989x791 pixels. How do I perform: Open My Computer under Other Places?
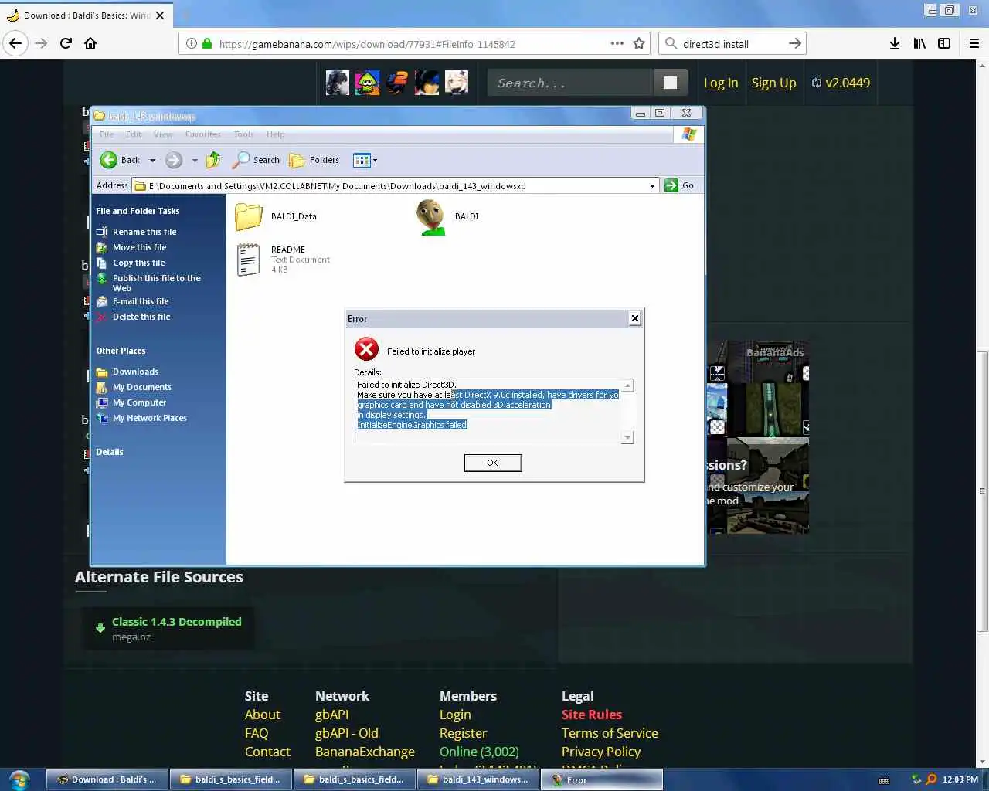click(139, 402)
